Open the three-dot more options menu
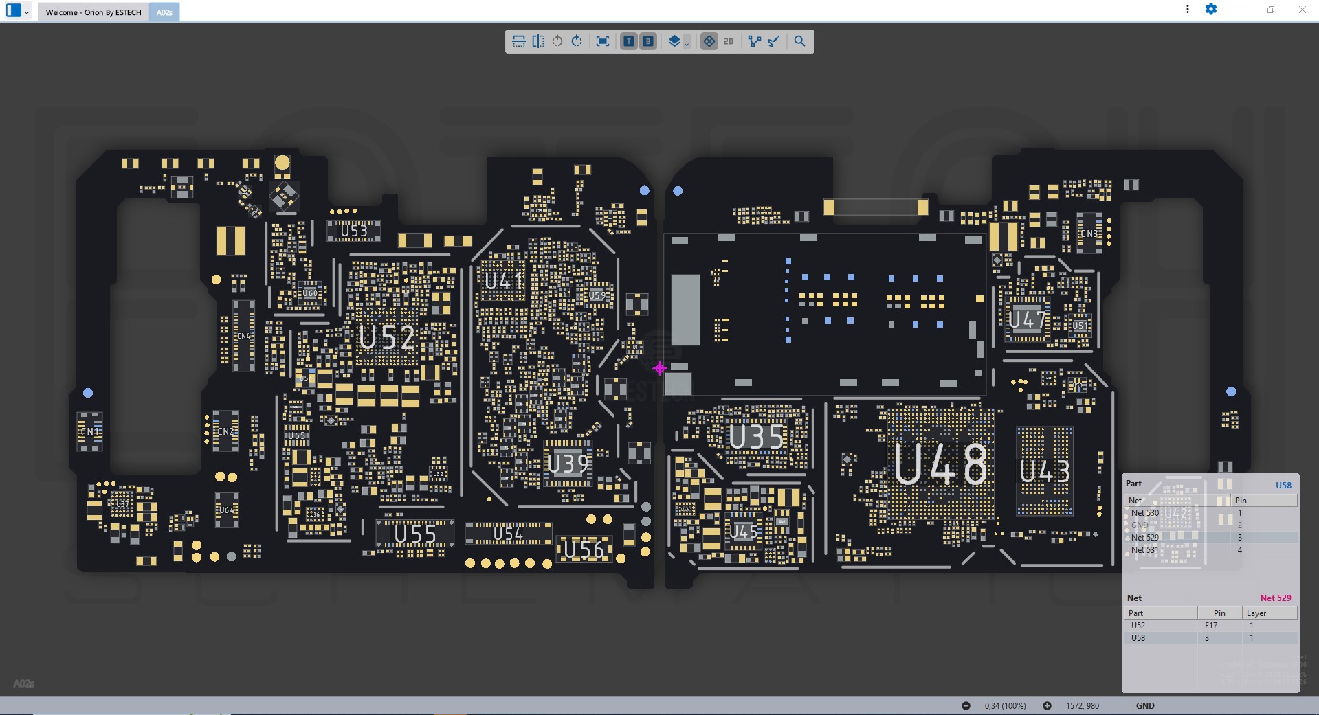Image resolution: width=1319 pixels, height=715 pixels. tap(1187, 9)
